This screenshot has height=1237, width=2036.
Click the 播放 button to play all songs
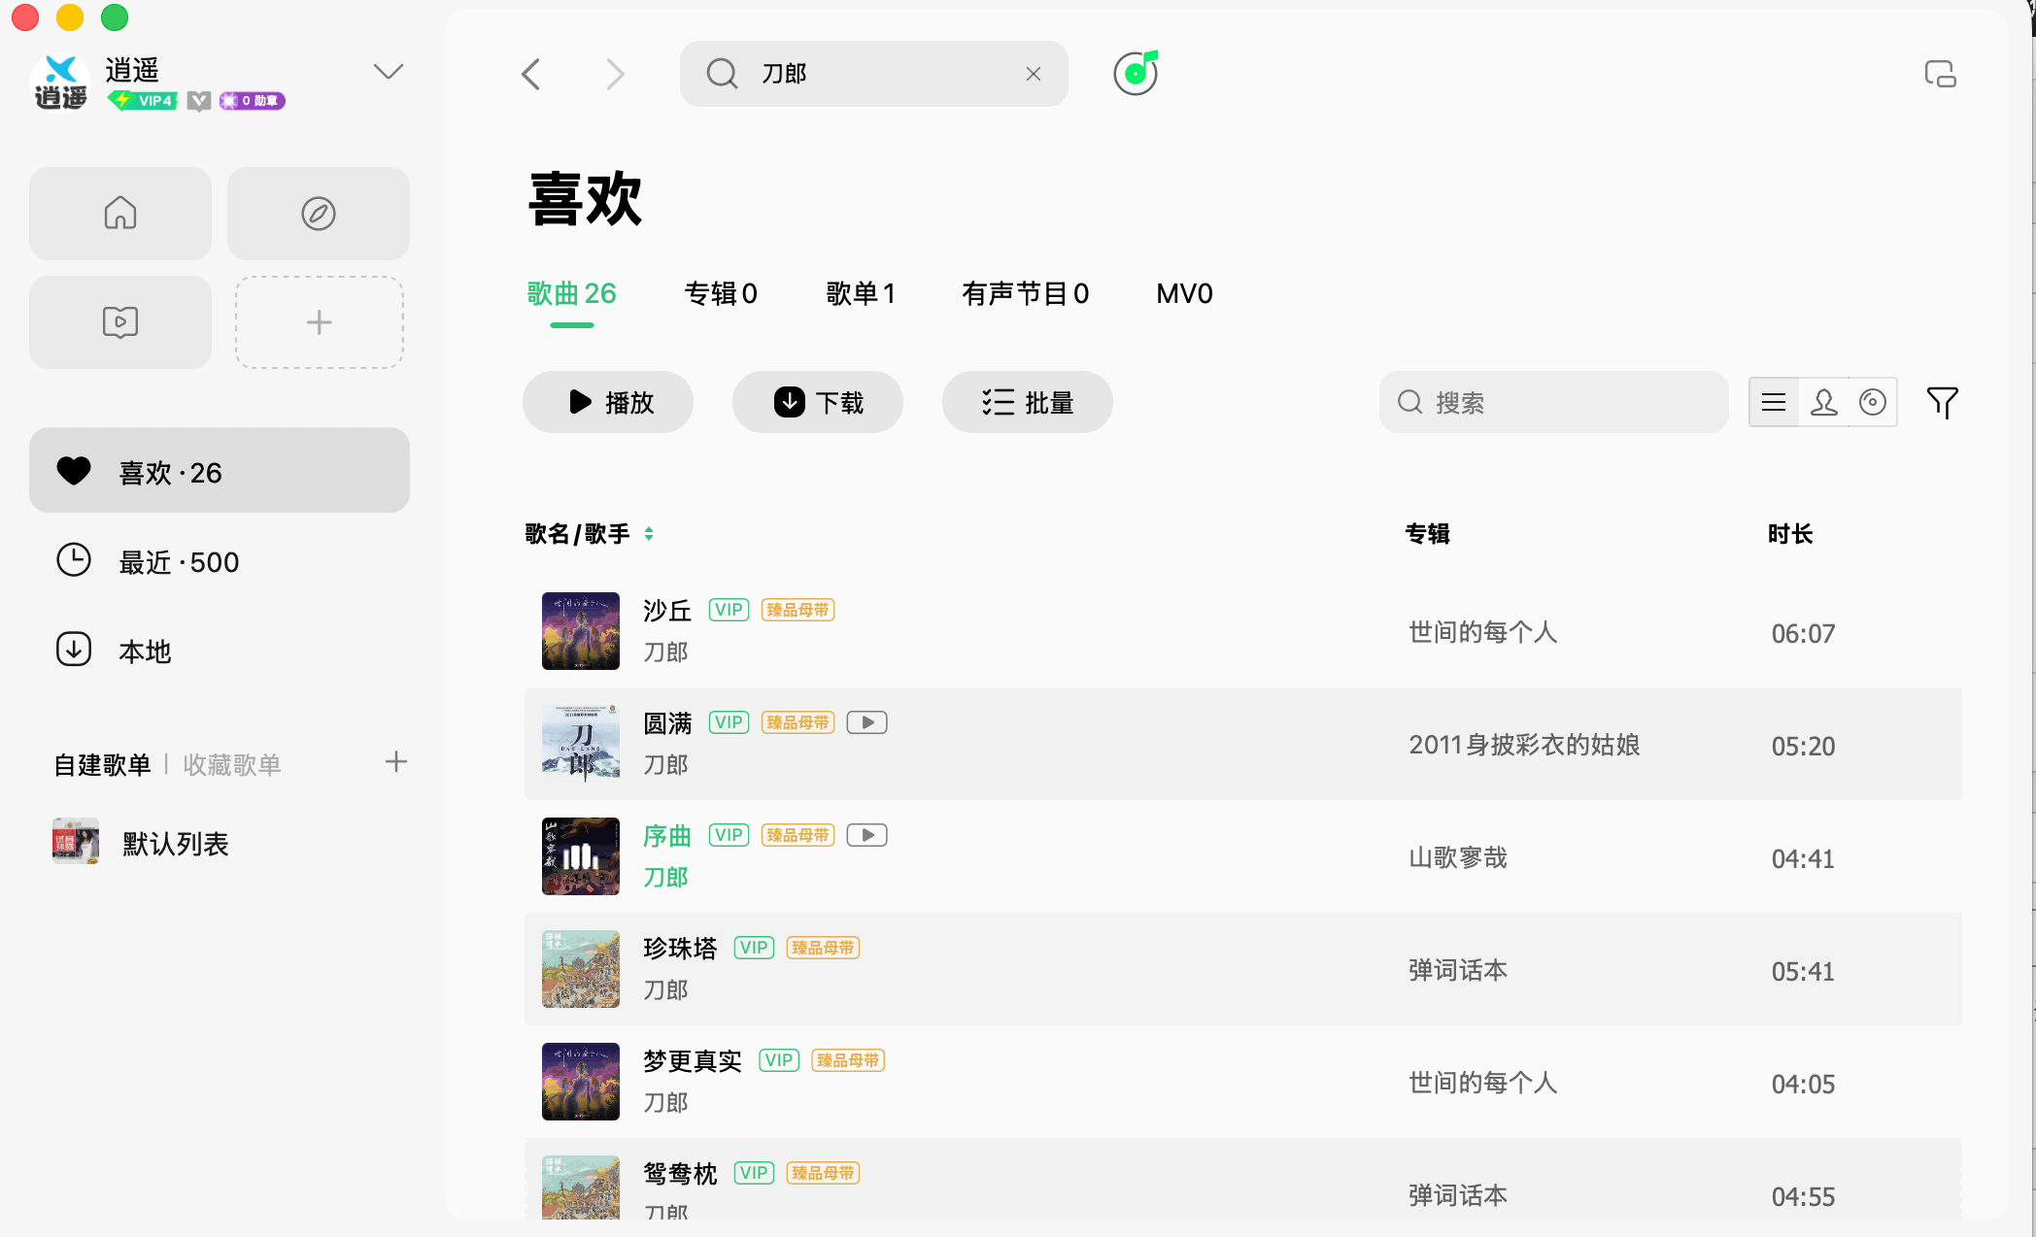tap(607, 402)
